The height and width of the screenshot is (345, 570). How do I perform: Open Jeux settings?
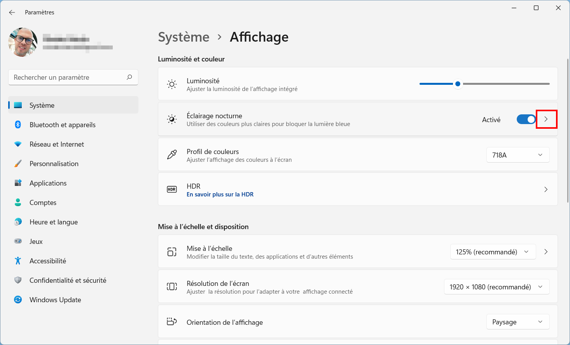point(73,241)
